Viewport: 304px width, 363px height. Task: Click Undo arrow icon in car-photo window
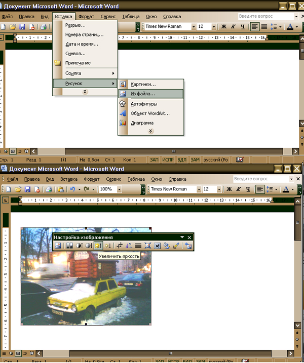click(x=72, y=189)
